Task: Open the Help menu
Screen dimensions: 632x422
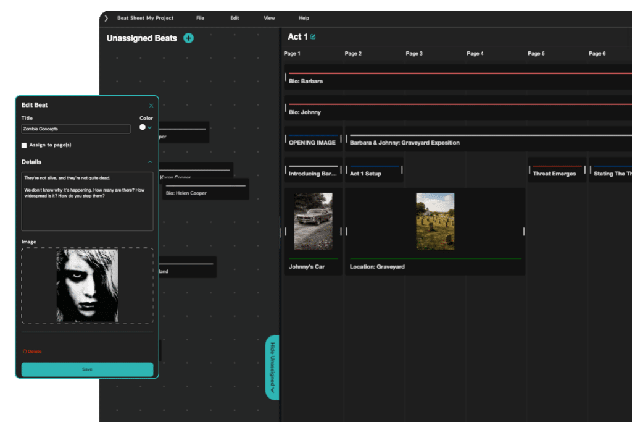Action: [304, 18]
